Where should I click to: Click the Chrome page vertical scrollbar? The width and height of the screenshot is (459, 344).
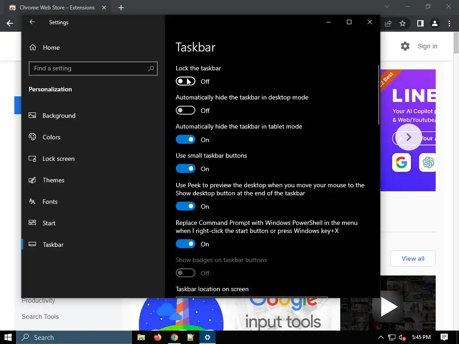click(456, 43)
